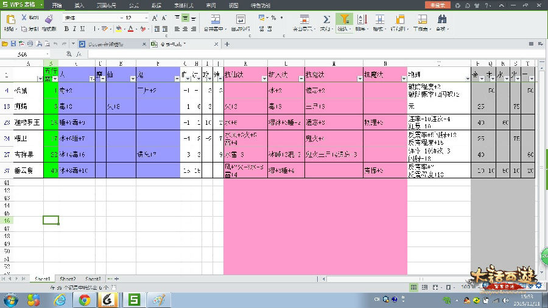Viewport: 548px width, 308px height.
Task: Click the AutoSum sigma icon
Action: [x=326, y=19]
